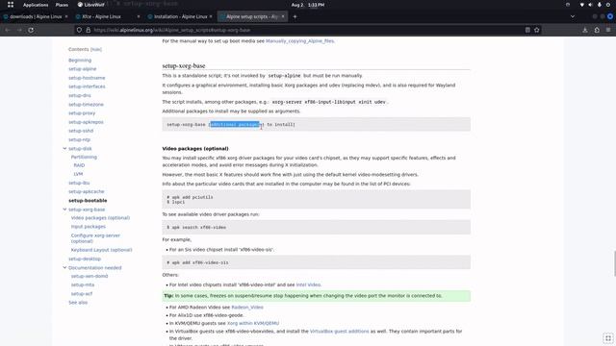Viewport: 616px width, 346px height.
Task: Go to Video packages (optional) in contents
Action: pos(100,218)
